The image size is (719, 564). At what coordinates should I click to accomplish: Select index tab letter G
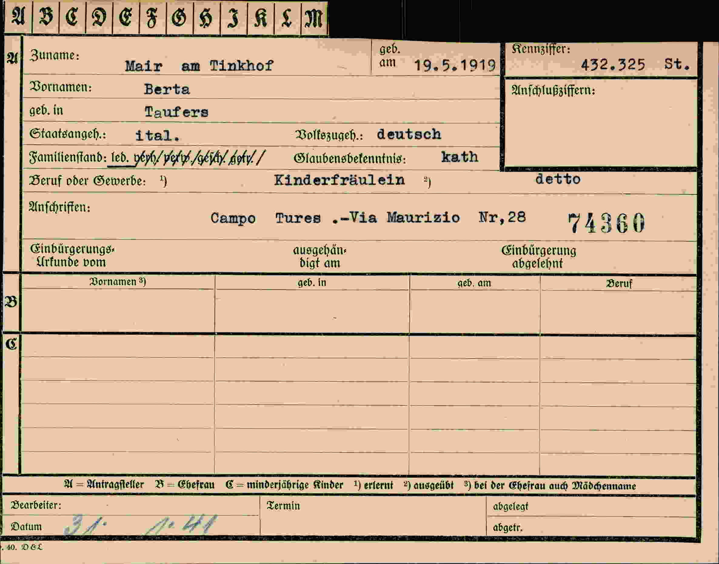tap(179, 17)
